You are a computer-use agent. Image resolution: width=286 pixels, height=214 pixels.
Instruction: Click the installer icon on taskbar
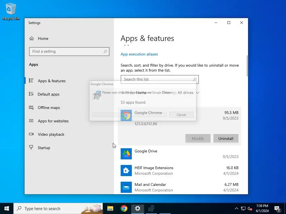coord(151,208)
